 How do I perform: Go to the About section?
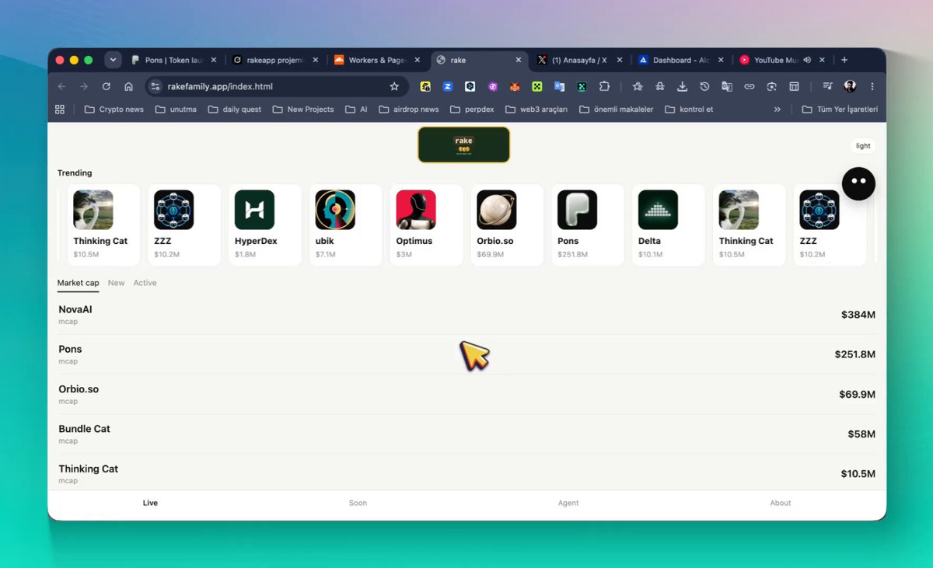pos(781,503)
